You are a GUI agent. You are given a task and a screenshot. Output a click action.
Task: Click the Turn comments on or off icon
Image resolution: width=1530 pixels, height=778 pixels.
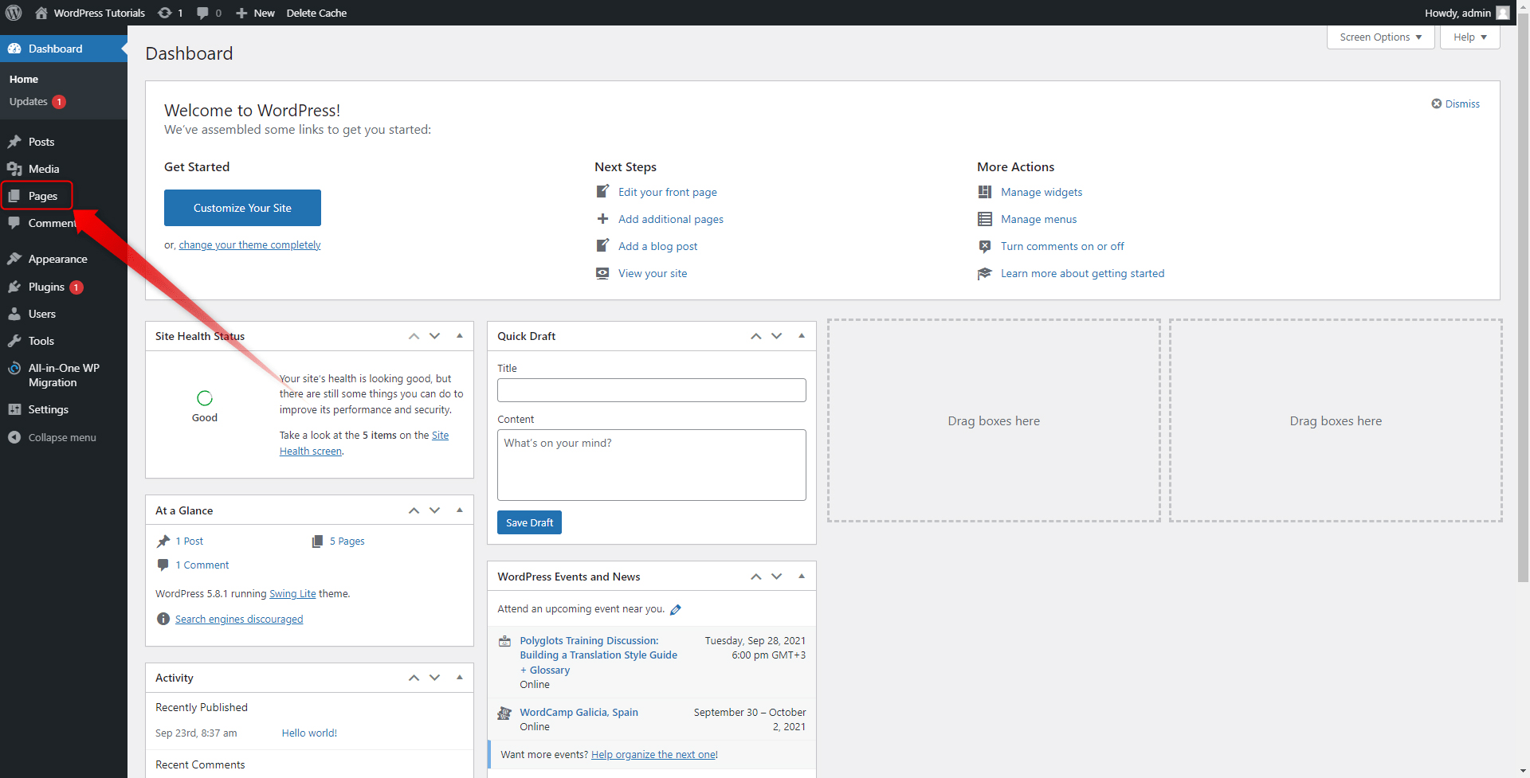point(985,246)
